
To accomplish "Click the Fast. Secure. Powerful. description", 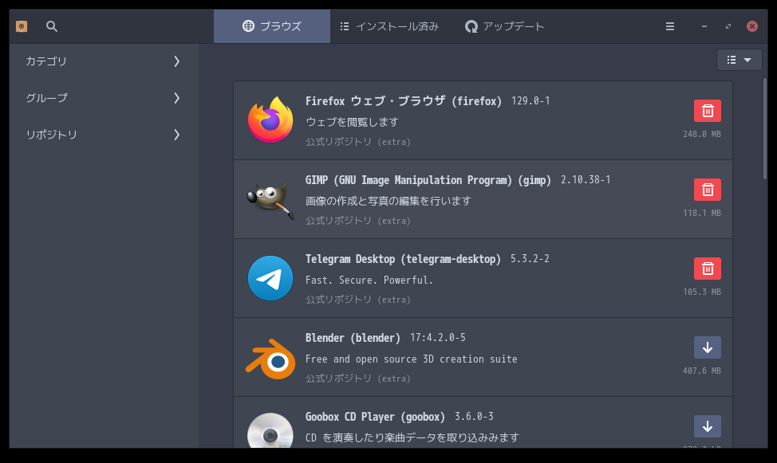I will click(369, 281).
